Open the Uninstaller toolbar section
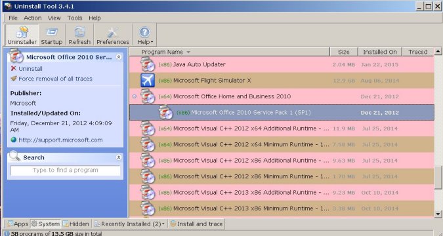Image resolution: width=443 pixels, height=236 pixels. point(22,35)
